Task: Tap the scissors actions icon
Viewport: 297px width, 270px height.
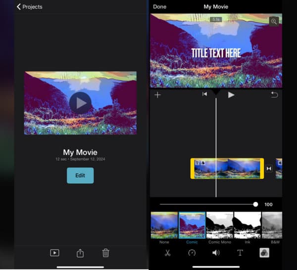Action: tap(167, 253)
